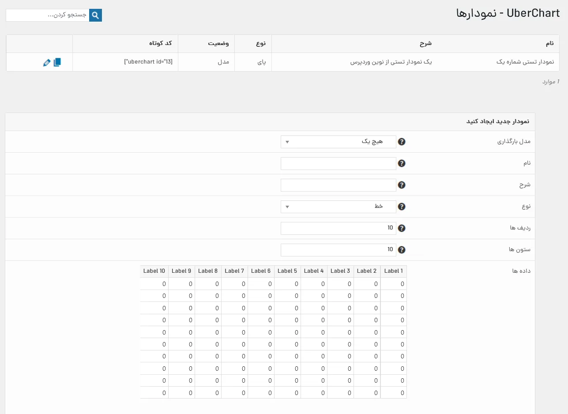
Task: Open help icon beside نوع dropdown
Action: click(x=402, y=207)
